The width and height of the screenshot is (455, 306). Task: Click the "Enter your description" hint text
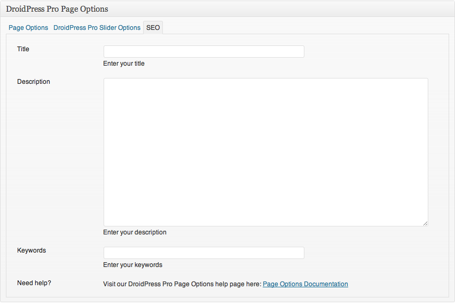pos(135,232)
